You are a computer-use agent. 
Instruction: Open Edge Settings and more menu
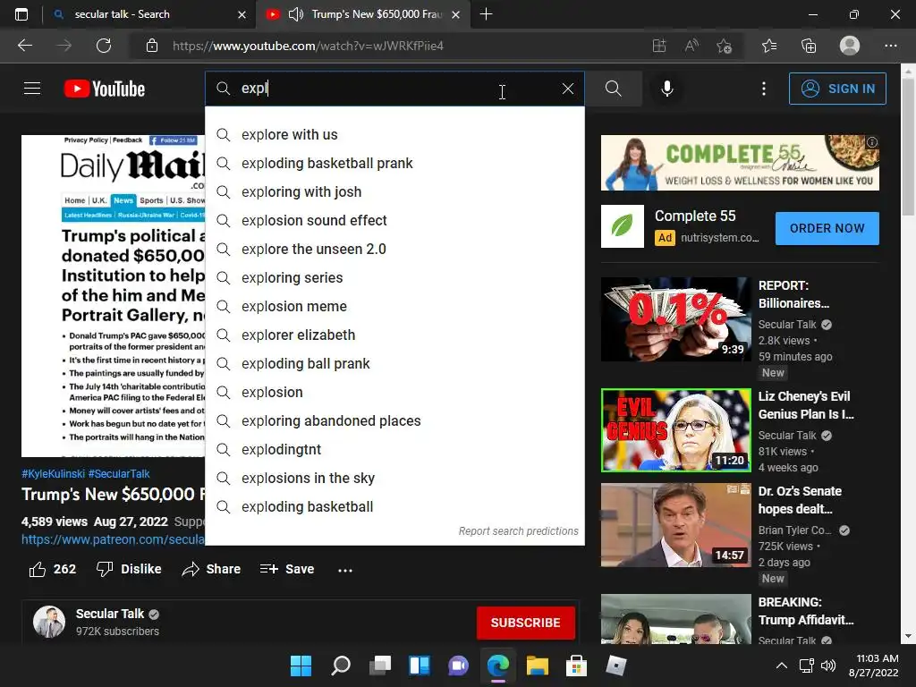tap(890, 46)
